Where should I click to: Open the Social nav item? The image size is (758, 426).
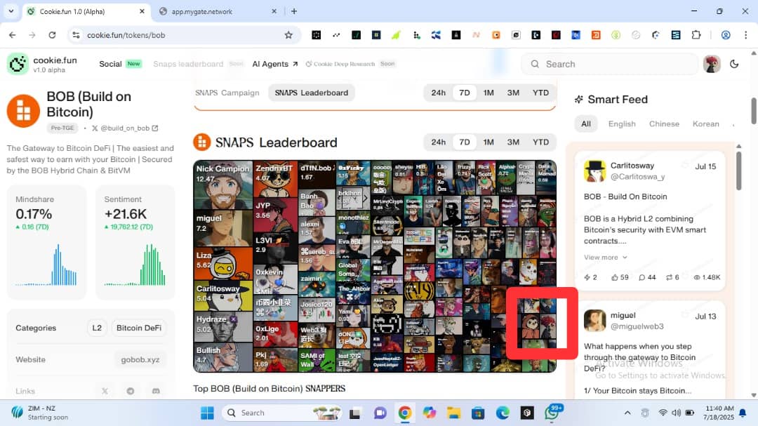(x=110, y=64)
